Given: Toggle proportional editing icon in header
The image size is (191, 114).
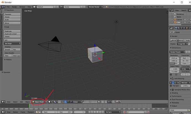Looking at the screenshot, I should [103, 102].
